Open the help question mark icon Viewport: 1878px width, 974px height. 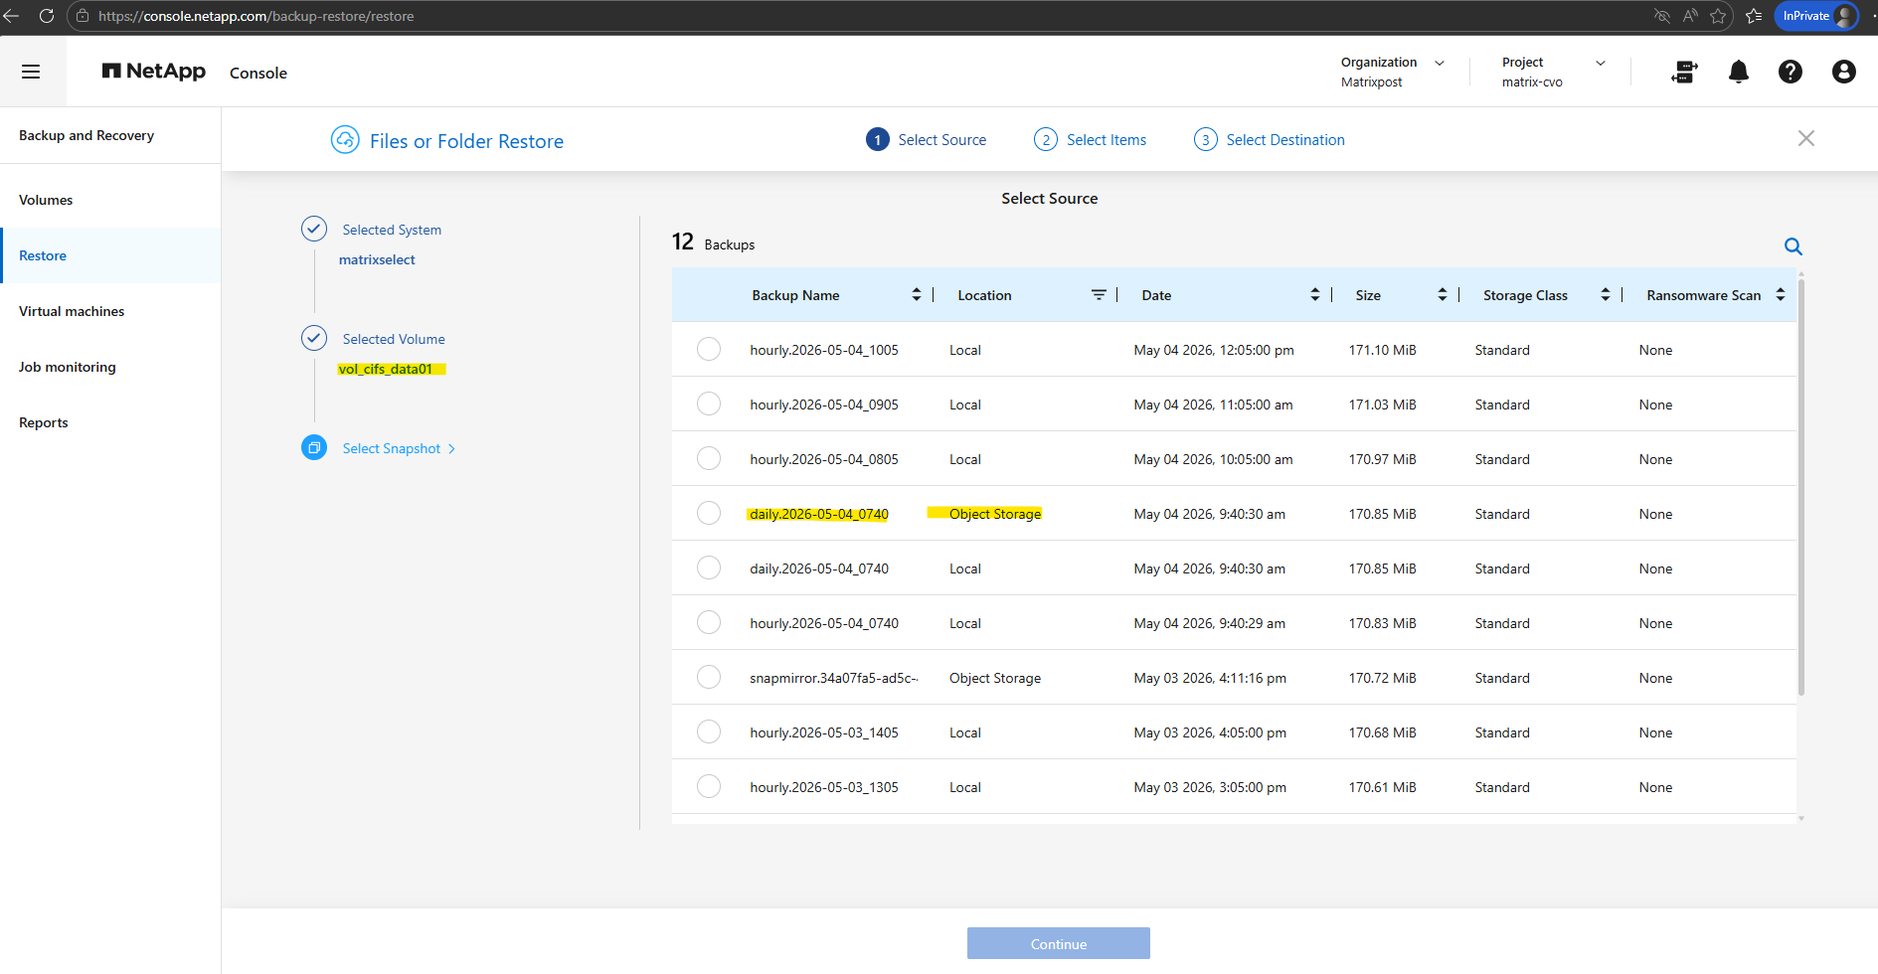point(1790,72)
